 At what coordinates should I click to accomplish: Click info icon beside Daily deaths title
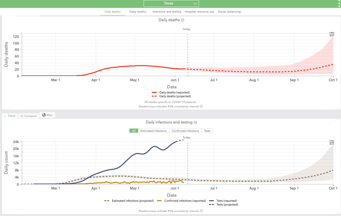(183, 20)
